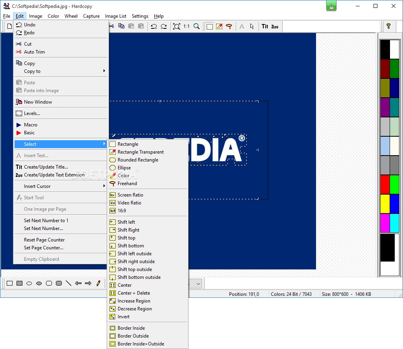Open the Settings menu
403x349 pixels.
(x=140, y=16)
